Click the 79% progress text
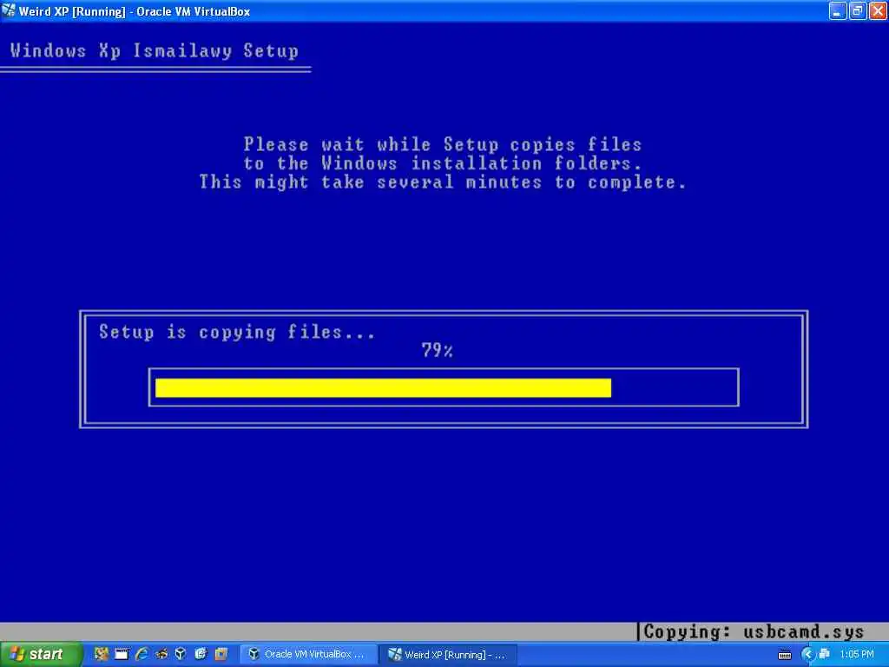 tap(438, 351)
